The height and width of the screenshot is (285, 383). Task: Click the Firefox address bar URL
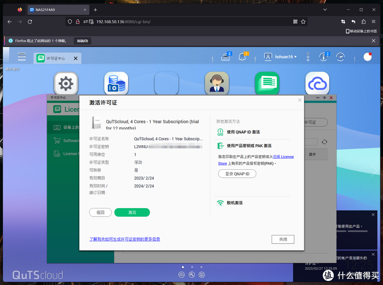click(123, 22)
